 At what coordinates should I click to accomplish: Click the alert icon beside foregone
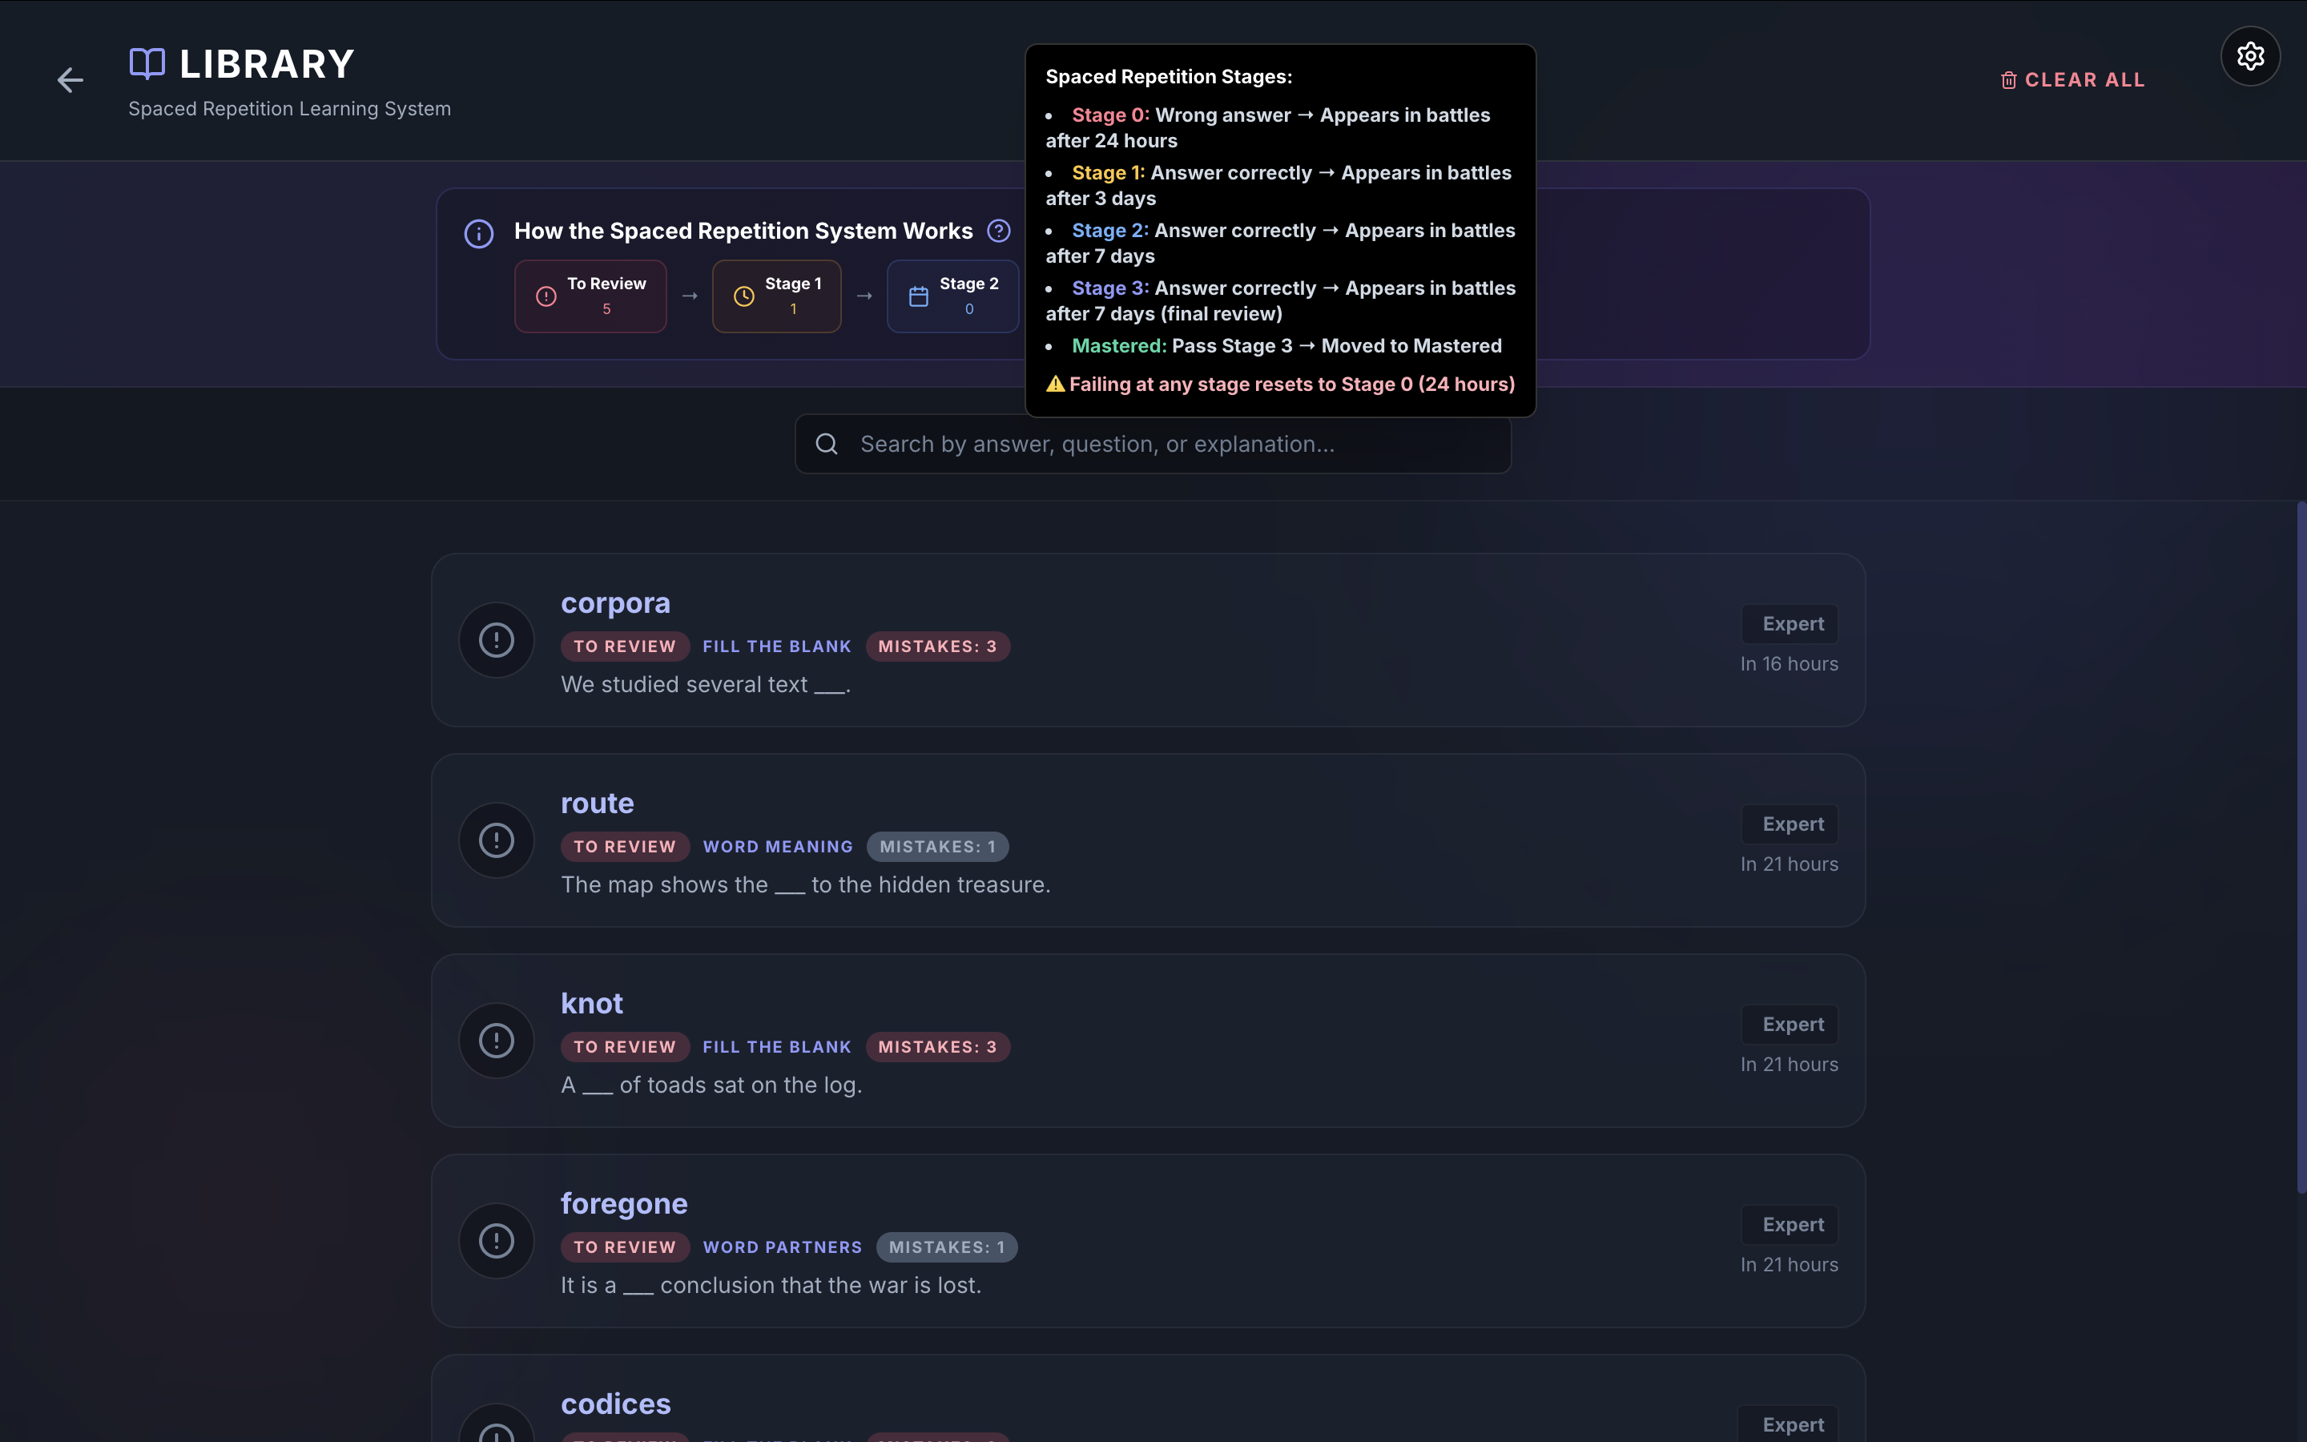[x=496, y=1241]
